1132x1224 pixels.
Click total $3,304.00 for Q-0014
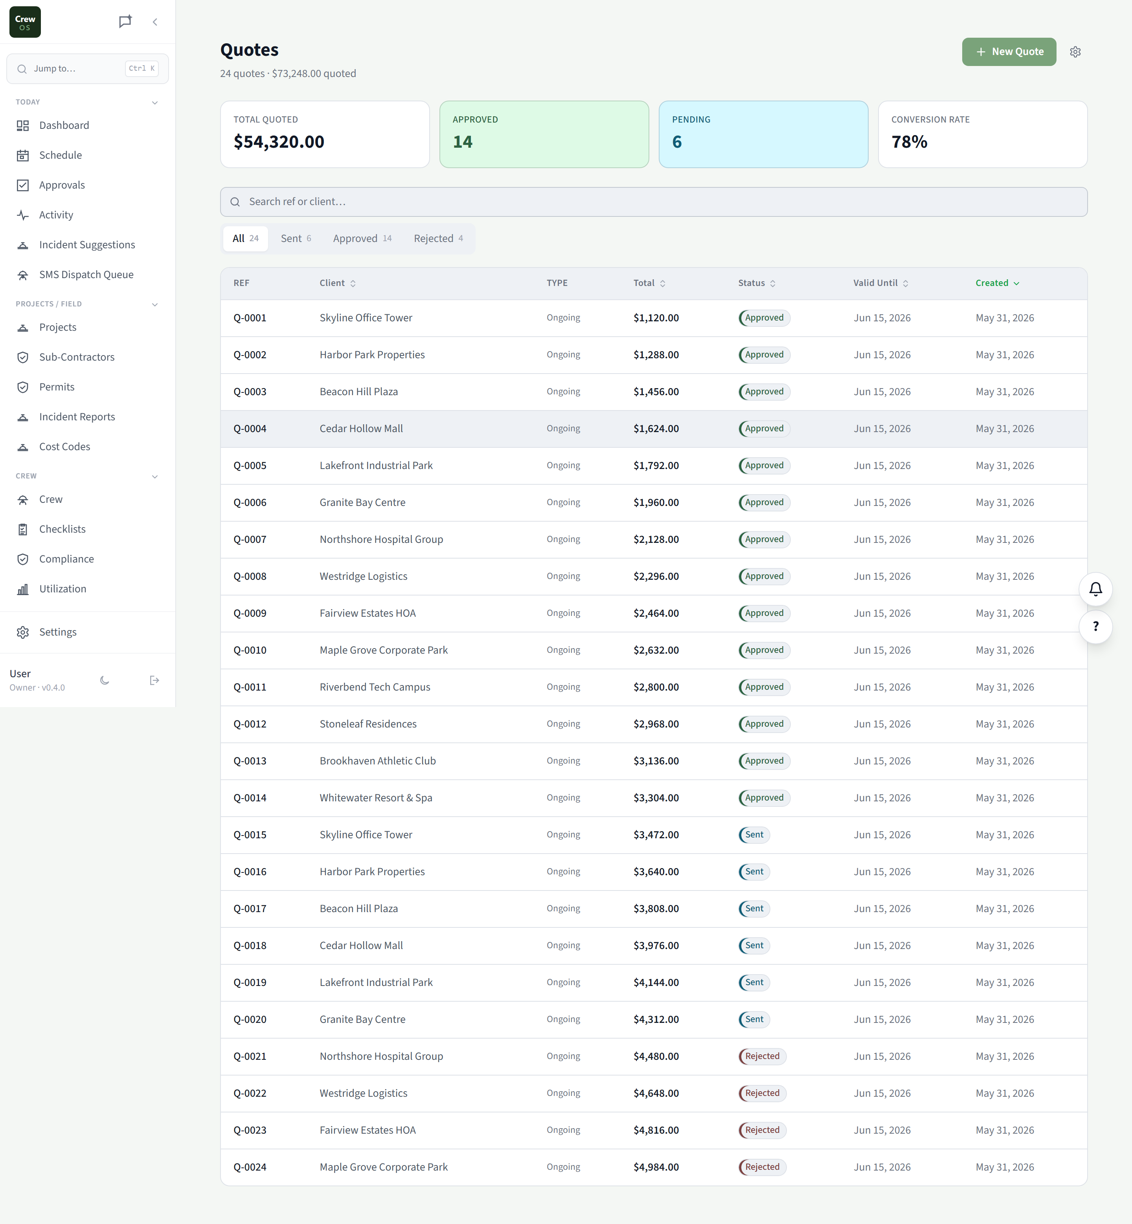coord(656,799)
